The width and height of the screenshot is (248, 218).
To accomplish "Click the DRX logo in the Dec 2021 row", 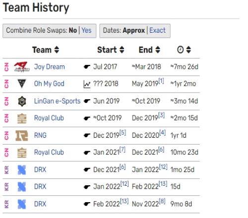I will (22, 170).
